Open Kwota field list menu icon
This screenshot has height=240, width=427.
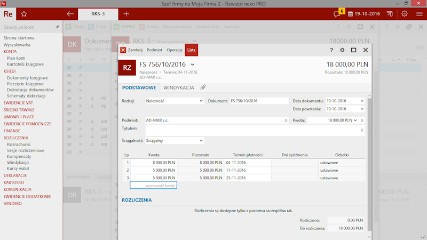(362, 121)
